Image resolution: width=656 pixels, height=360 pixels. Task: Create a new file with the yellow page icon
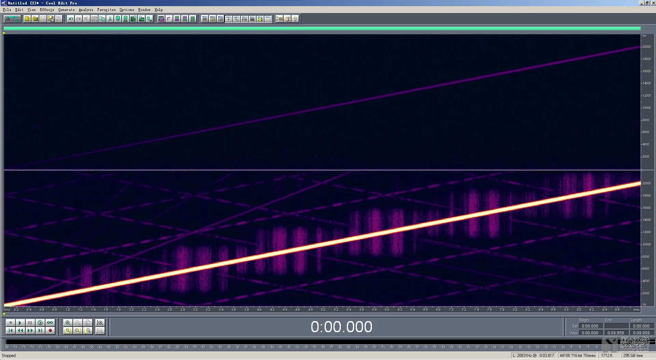click(x=27, y=19)
